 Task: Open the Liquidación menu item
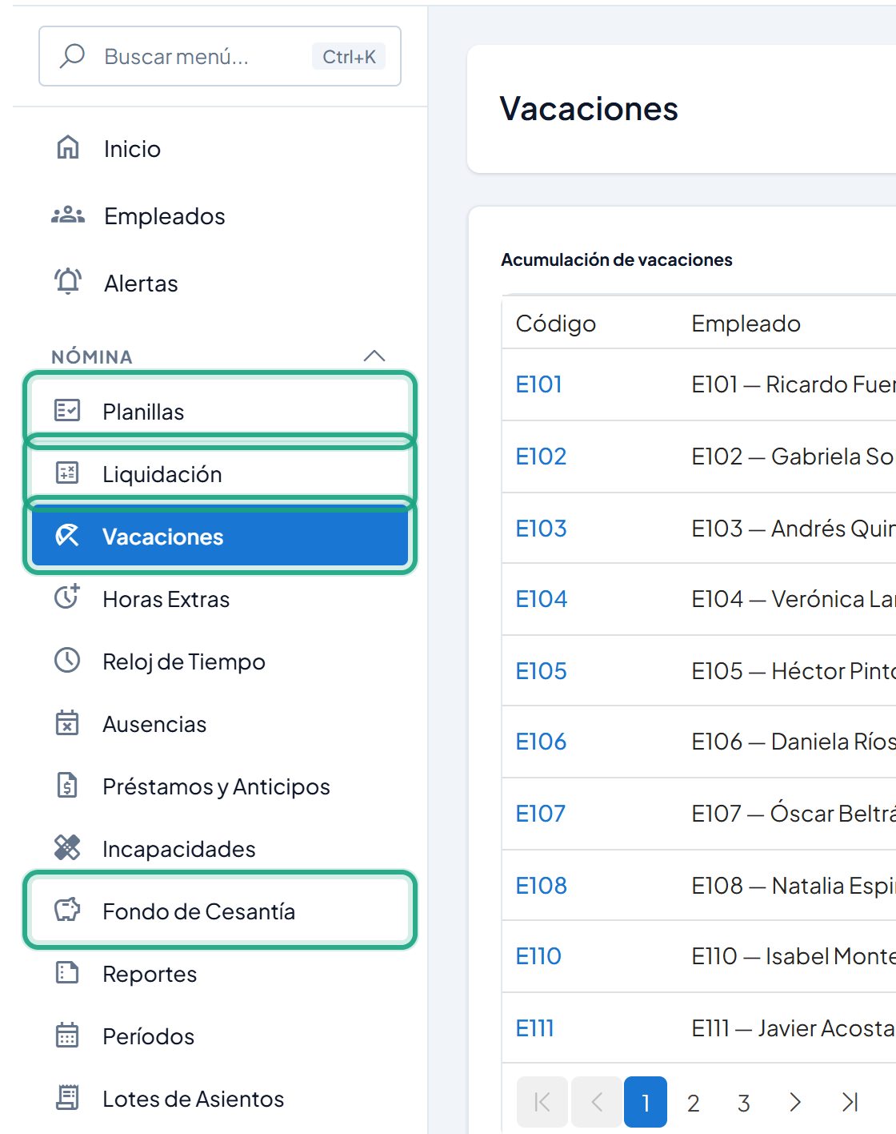pos(220,474)
